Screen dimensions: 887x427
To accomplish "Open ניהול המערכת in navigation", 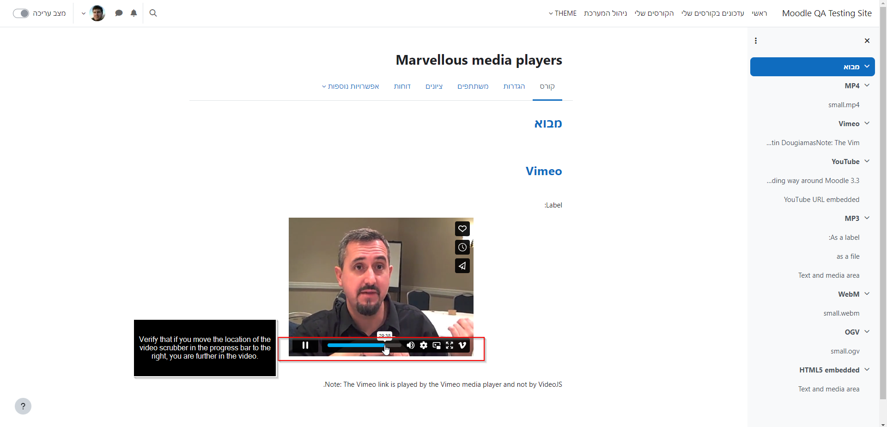I will point(605,13).
